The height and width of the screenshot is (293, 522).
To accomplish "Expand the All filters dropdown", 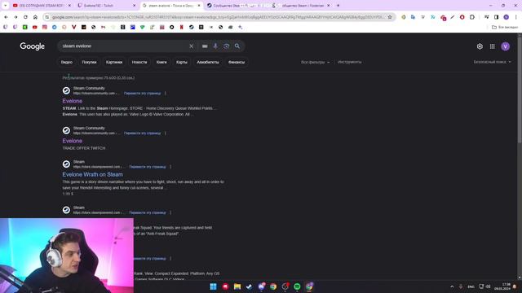I will 316,62.
